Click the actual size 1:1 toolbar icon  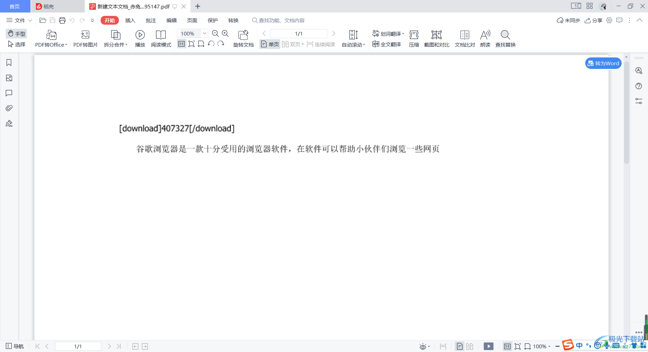(x=182, y=44)
